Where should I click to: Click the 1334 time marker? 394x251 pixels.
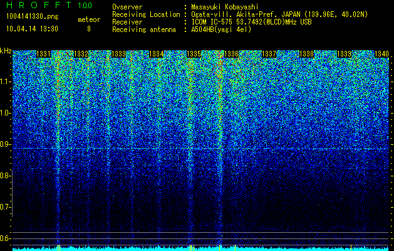[x=157, y=54]
